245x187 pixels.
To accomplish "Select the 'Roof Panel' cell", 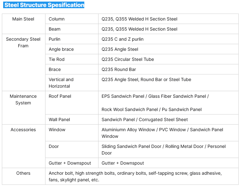I will pos(60,96).
